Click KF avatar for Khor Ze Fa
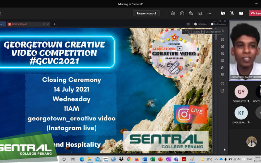The image size is (261, 163). (x=241, y=113)
